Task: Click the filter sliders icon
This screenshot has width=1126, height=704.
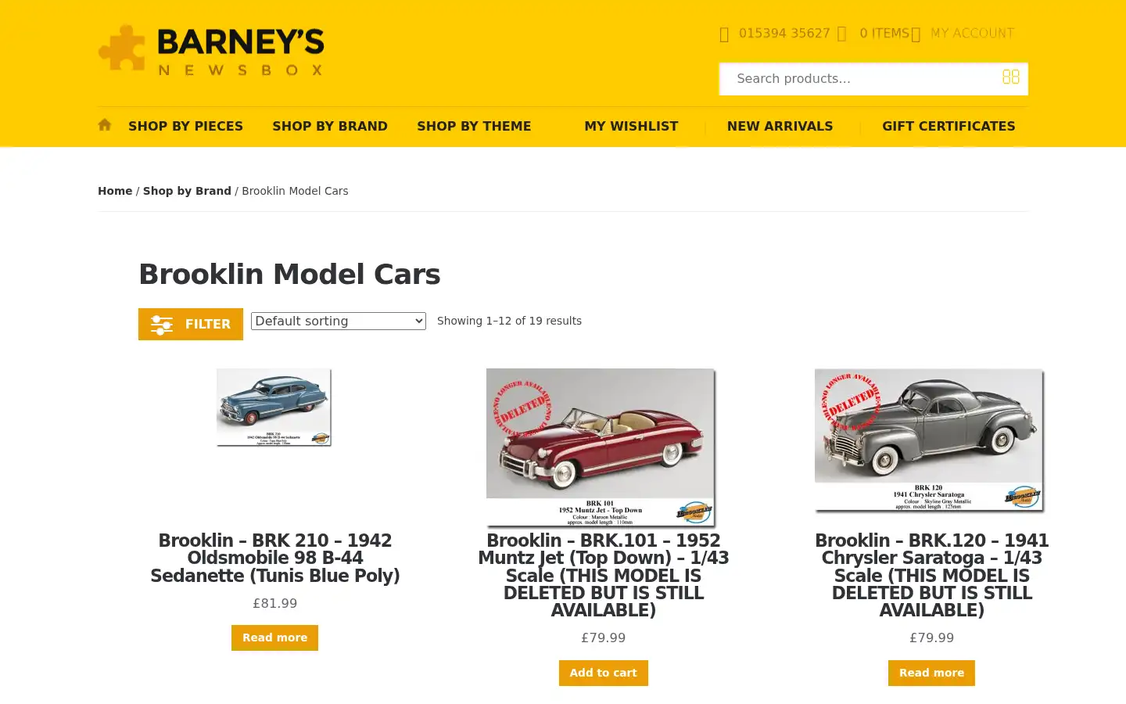Action: (162, 325)
